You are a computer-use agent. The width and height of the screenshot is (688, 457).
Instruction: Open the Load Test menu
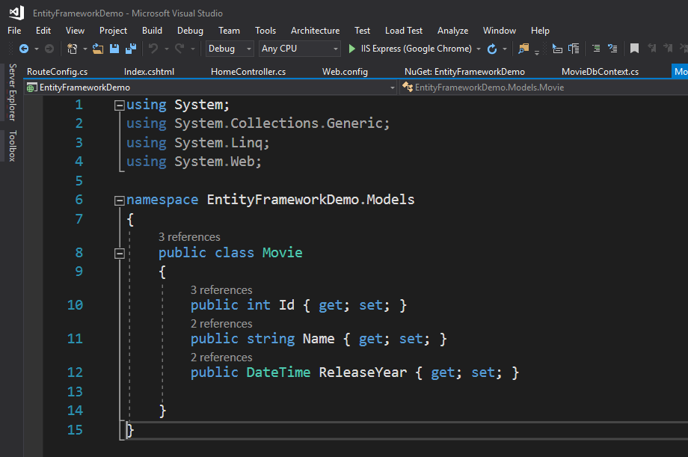[x=404, y=31]
